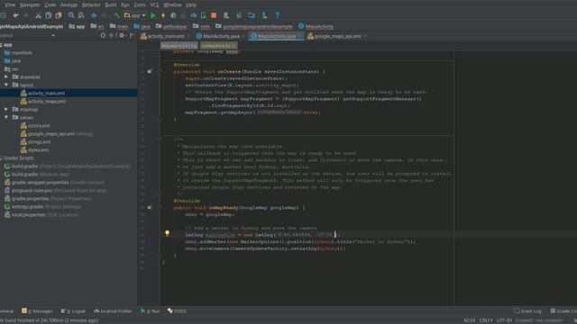This screenshot has height=324, width=577.
Task: Open the Help menu
Action: coord(191,4)
